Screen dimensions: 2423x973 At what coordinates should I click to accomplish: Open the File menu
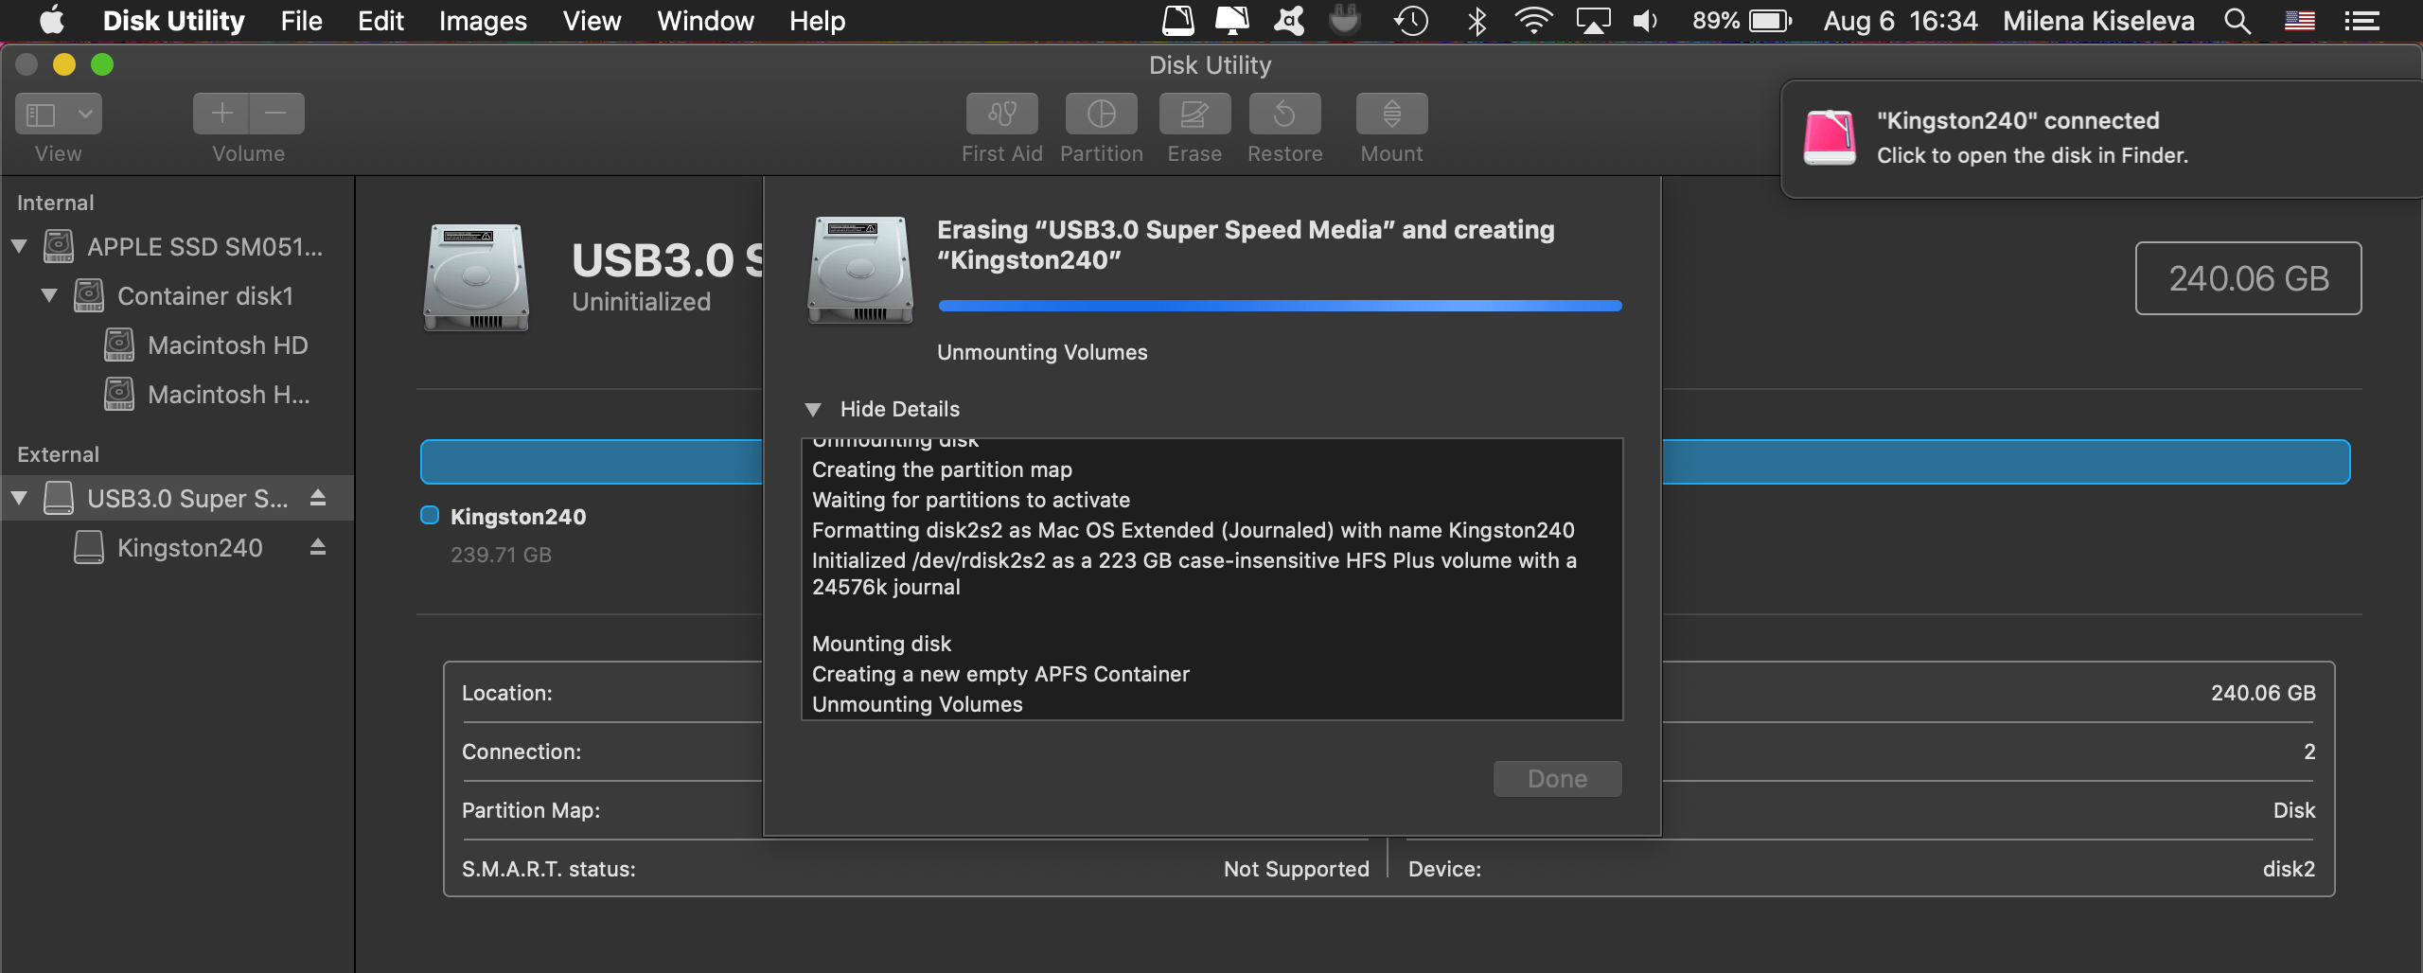pos(301,20)
